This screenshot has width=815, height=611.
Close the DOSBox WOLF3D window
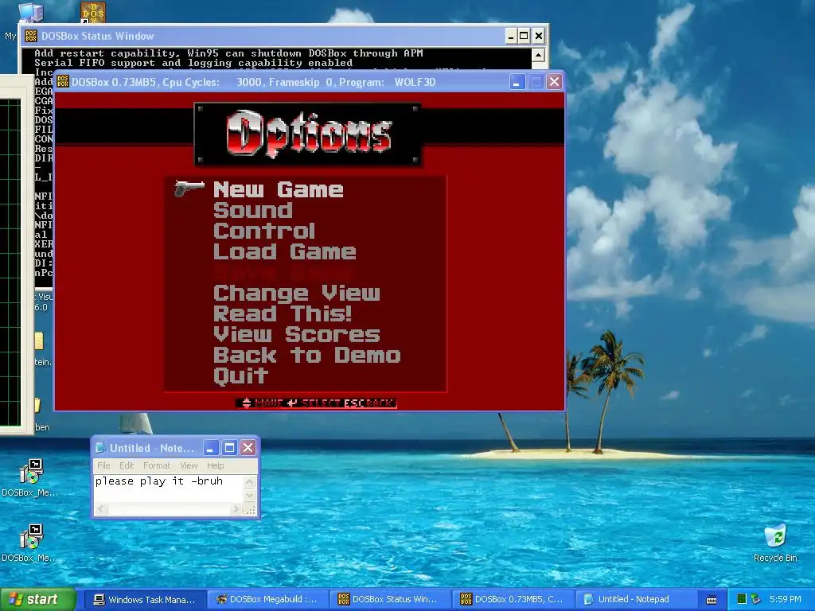click(554, 82)
